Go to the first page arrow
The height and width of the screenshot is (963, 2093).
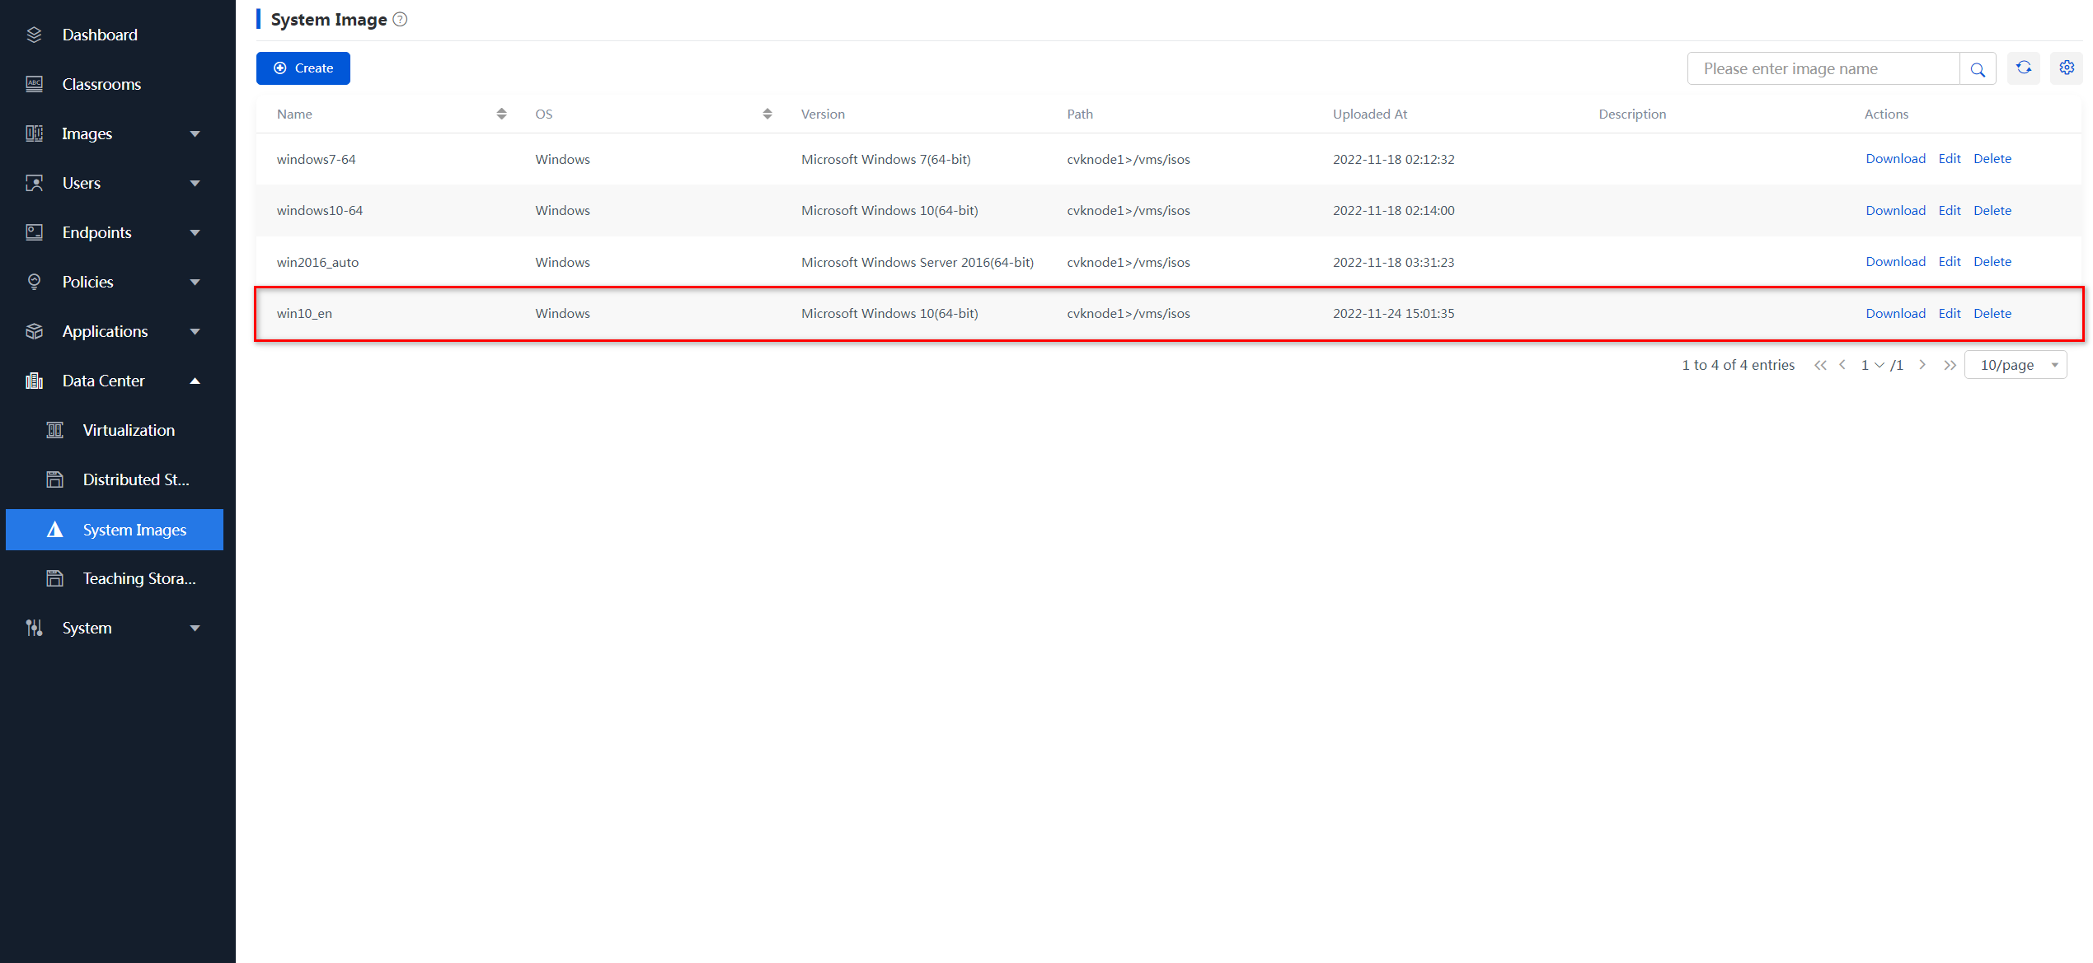click(1820, 365)
